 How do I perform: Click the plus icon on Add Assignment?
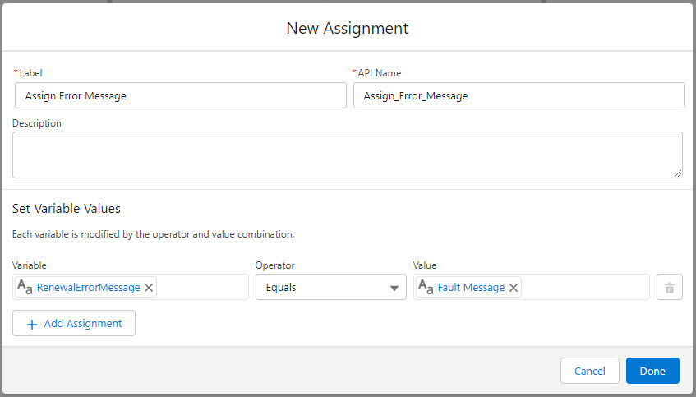(x=32, y=324)
